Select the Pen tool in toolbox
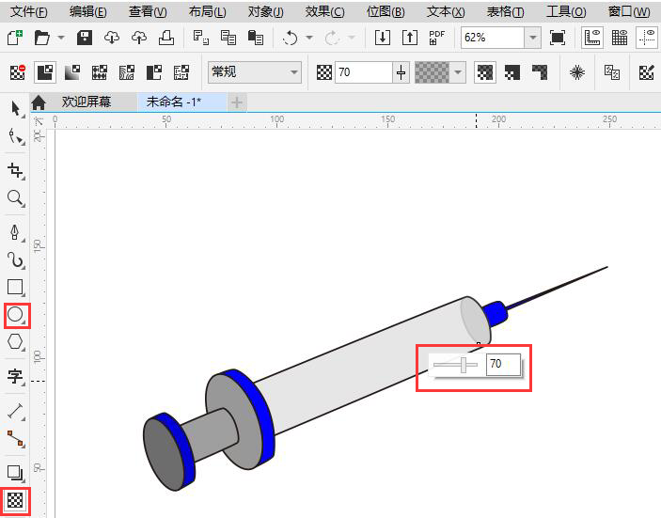 [16, 232]
